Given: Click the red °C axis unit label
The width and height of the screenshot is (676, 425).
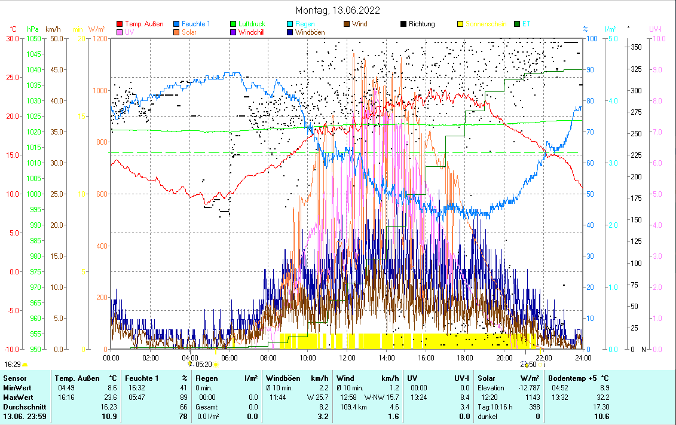Looking at the screenshot, I should click(13, 29).
